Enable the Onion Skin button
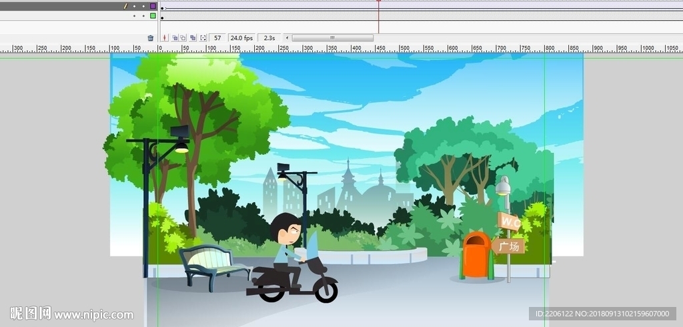 coord(175,38)
